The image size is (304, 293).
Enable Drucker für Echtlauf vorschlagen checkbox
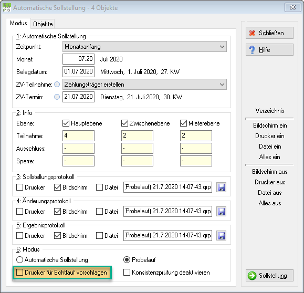[x=19, y=272]
